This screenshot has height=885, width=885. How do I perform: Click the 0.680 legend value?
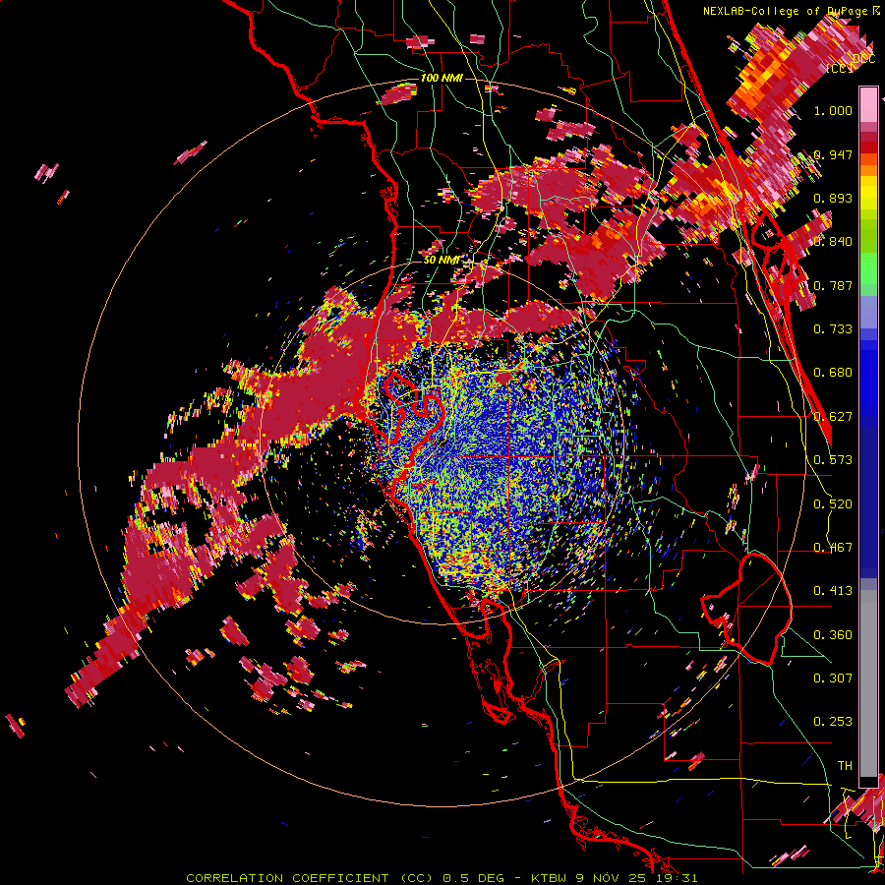point(833,373)
